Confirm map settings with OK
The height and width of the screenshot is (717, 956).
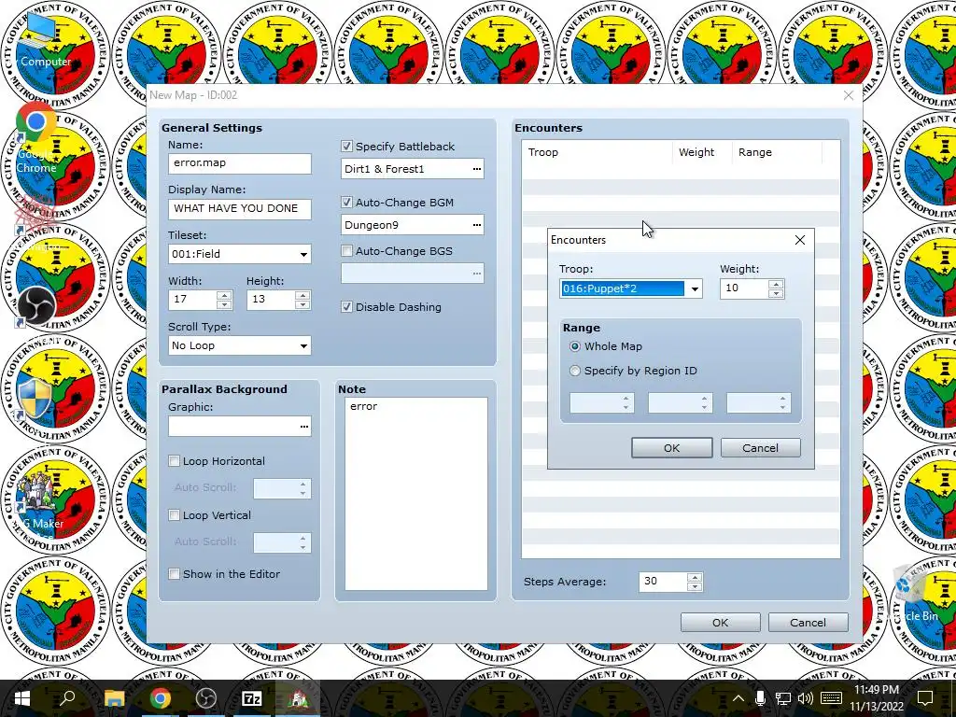click(x=720, y=623)
